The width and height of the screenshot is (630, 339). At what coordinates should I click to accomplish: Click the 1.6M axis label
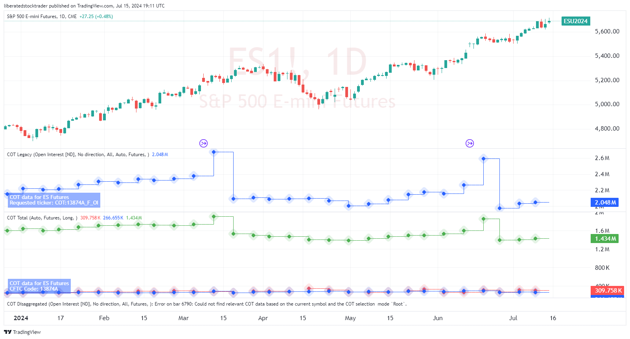[602, 231]
